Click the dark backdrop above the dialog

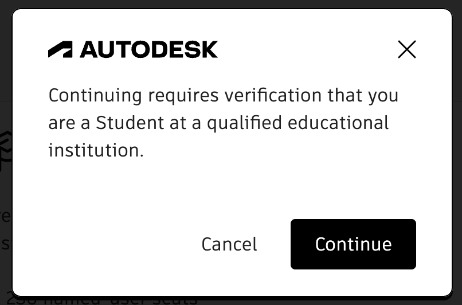click(229, 3)
